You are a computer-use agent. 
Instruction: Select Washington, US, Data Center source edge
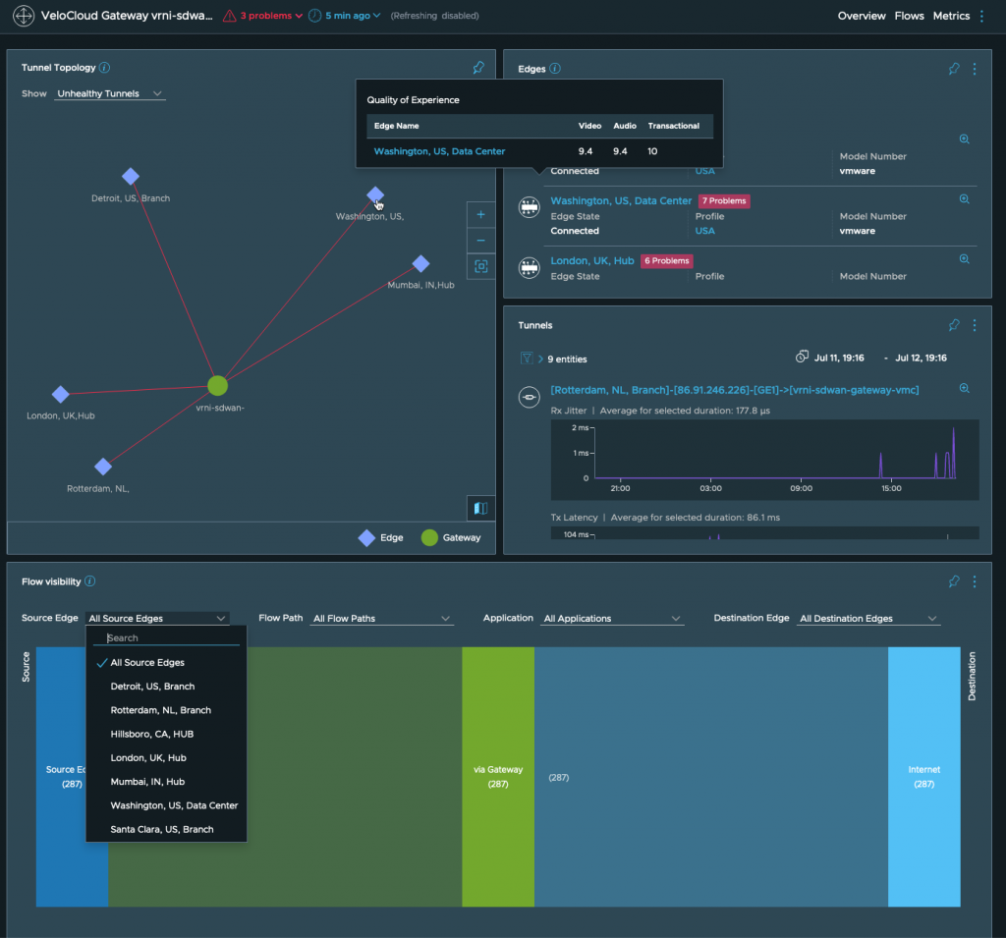pyautogui.click(x=166, y=805)
